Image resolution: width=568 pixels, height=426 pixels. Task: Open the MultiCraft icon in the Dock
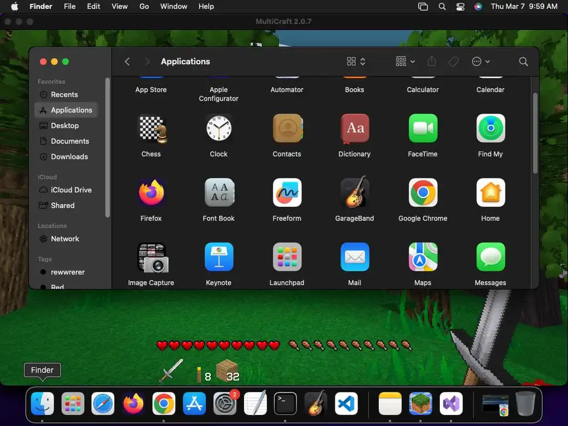point(420,404)
